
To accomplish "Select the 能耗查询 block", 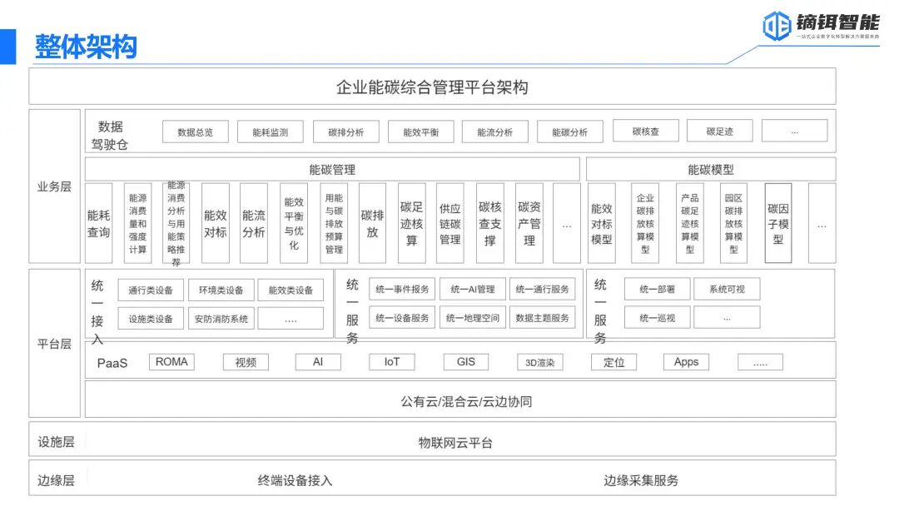I will pos(98,223).
